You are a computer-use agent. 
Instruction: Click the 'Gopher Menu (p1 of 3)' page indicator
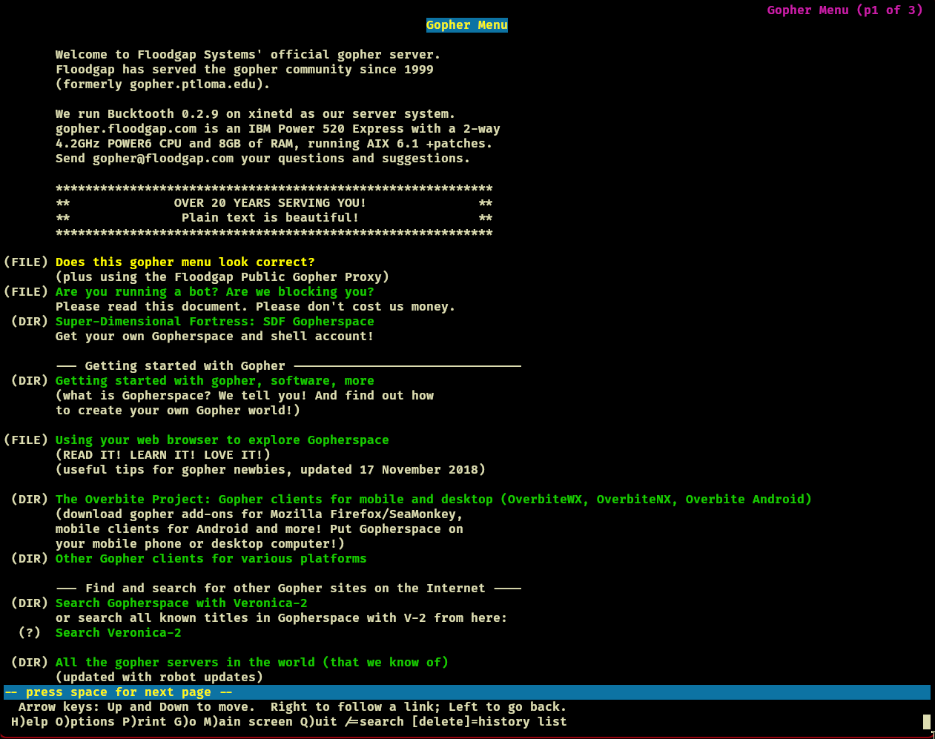click(x=845, y=10)
